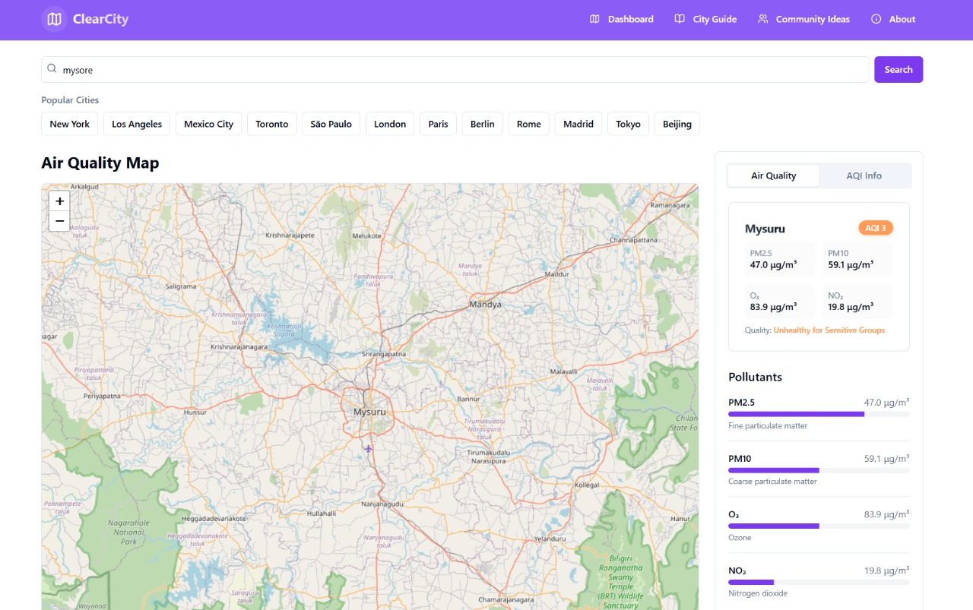Click the Mysuru label on the map
Image resolution: width=973 pixels, height=610 pixels.
coord(369,412)
